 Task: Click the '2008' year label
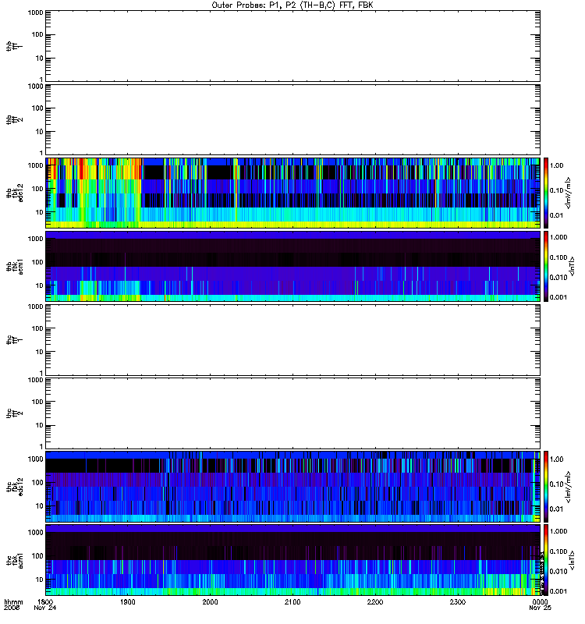(12, 608)
